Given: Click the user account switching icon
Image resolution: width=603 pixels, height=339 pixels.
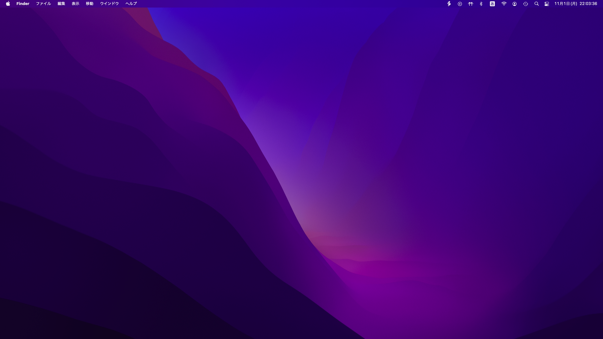Looking at the screenshot, I should point(514,4).
